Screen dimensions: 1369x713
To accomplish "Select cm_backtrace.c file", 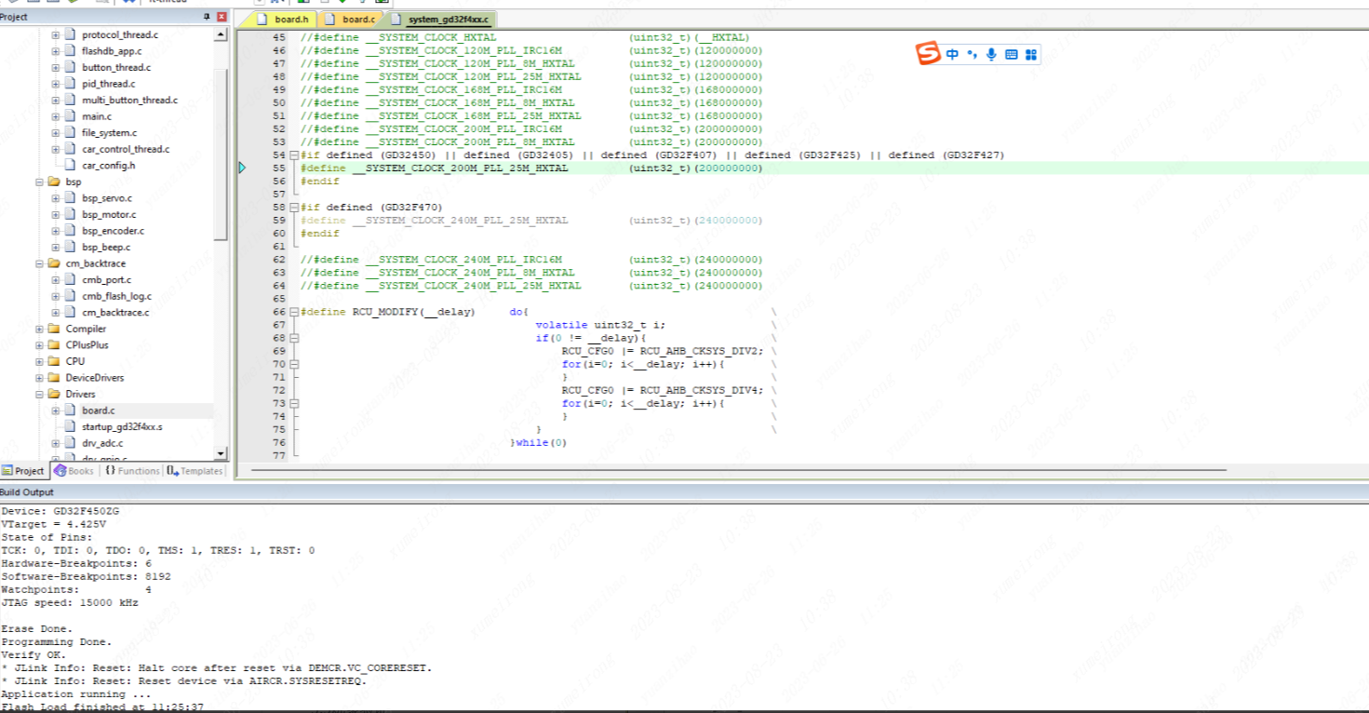I will pyautogui.click(x=115, y=313).
